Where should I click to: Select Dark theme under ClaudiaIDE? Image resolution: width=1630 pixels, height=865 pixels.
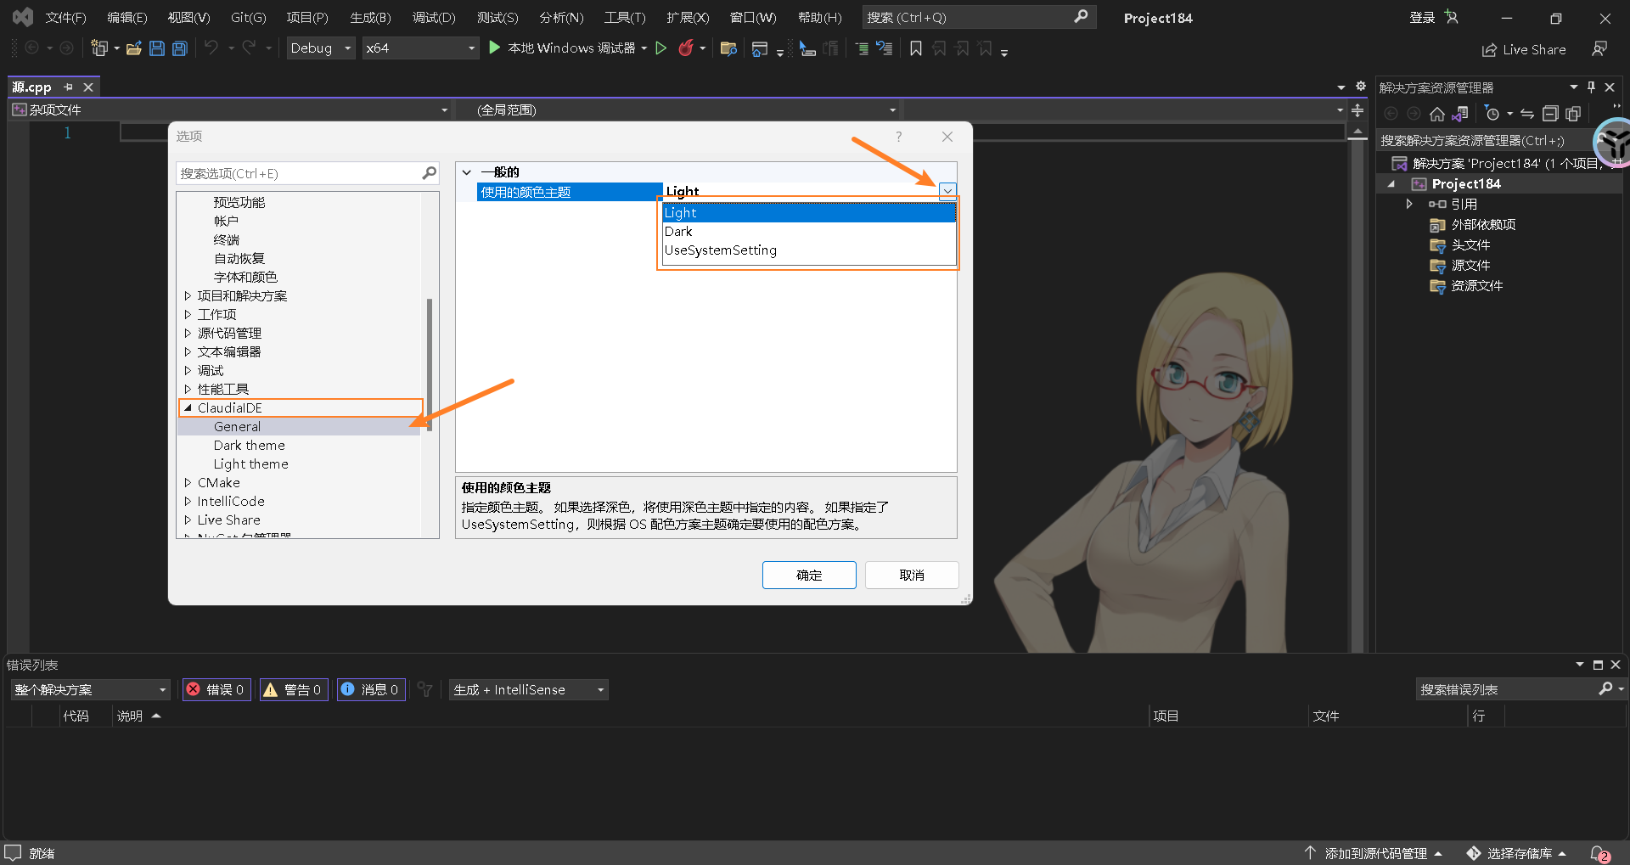pos(249,446)
